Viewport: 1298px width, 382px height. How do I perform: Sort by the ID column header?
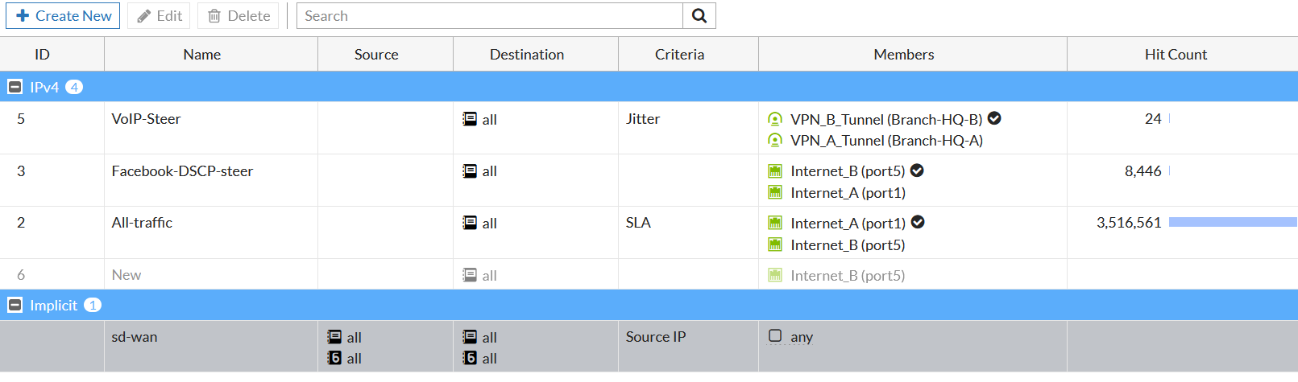click(42, 54)
